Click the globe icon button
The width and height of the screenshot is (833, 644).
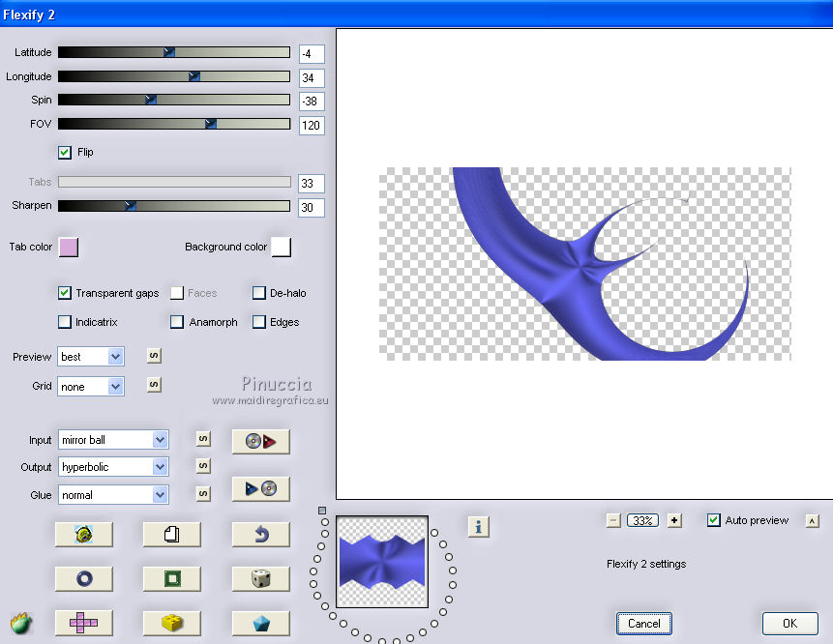pos(84,534)
